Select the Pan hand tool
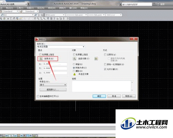Image resolution: width=173 pixels, height=138 pixels. [x=35, y=18]
